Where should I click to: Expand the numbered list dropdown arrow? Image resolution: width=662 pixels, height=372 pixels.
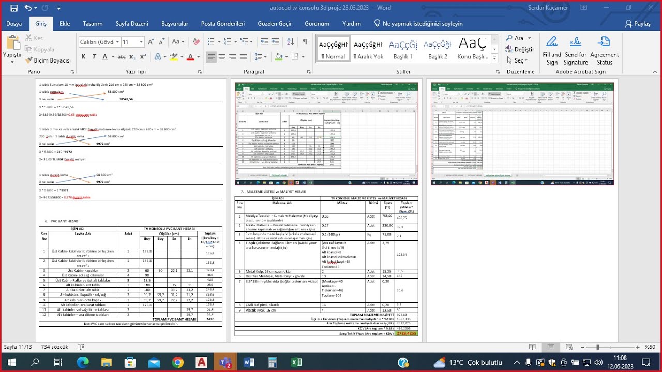235,42
